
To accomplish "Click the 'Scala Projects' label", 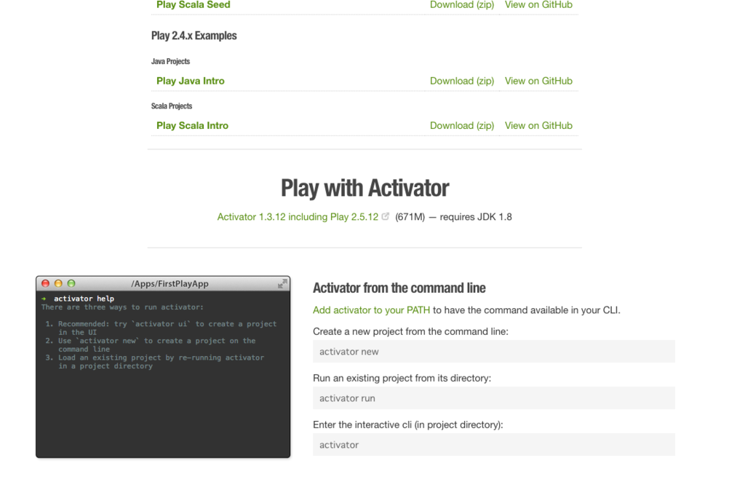I will pyautogui.click(x=172, y=106).
